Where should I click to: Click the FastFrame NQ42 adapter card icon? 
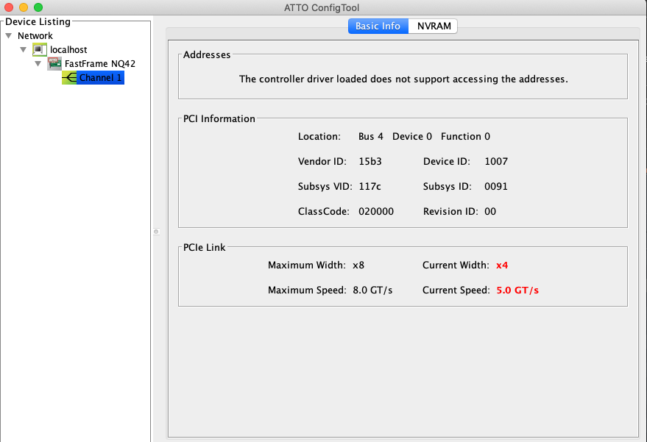(54, 63)
